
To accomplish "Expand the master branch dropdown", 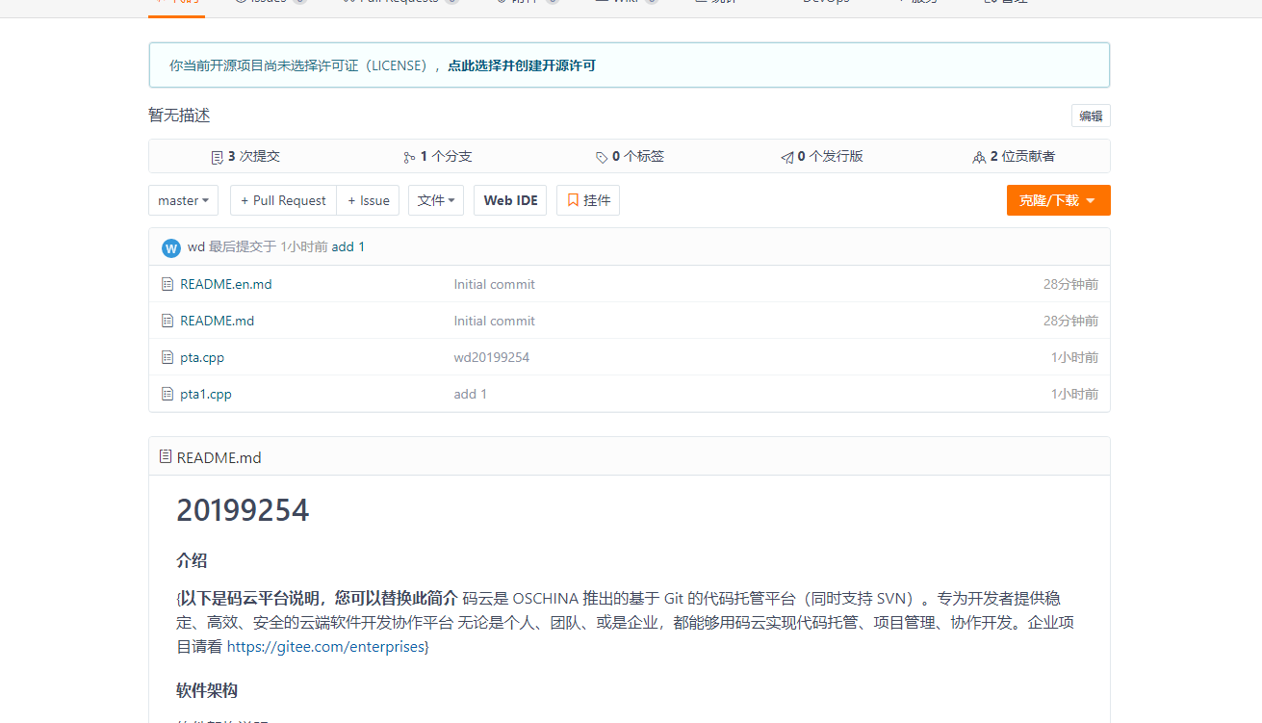I will coord(183,200).
